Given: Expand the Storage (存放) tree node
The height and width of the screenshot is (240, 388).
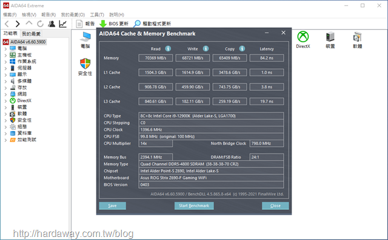Looking at the screenshot, I should 5,88.
